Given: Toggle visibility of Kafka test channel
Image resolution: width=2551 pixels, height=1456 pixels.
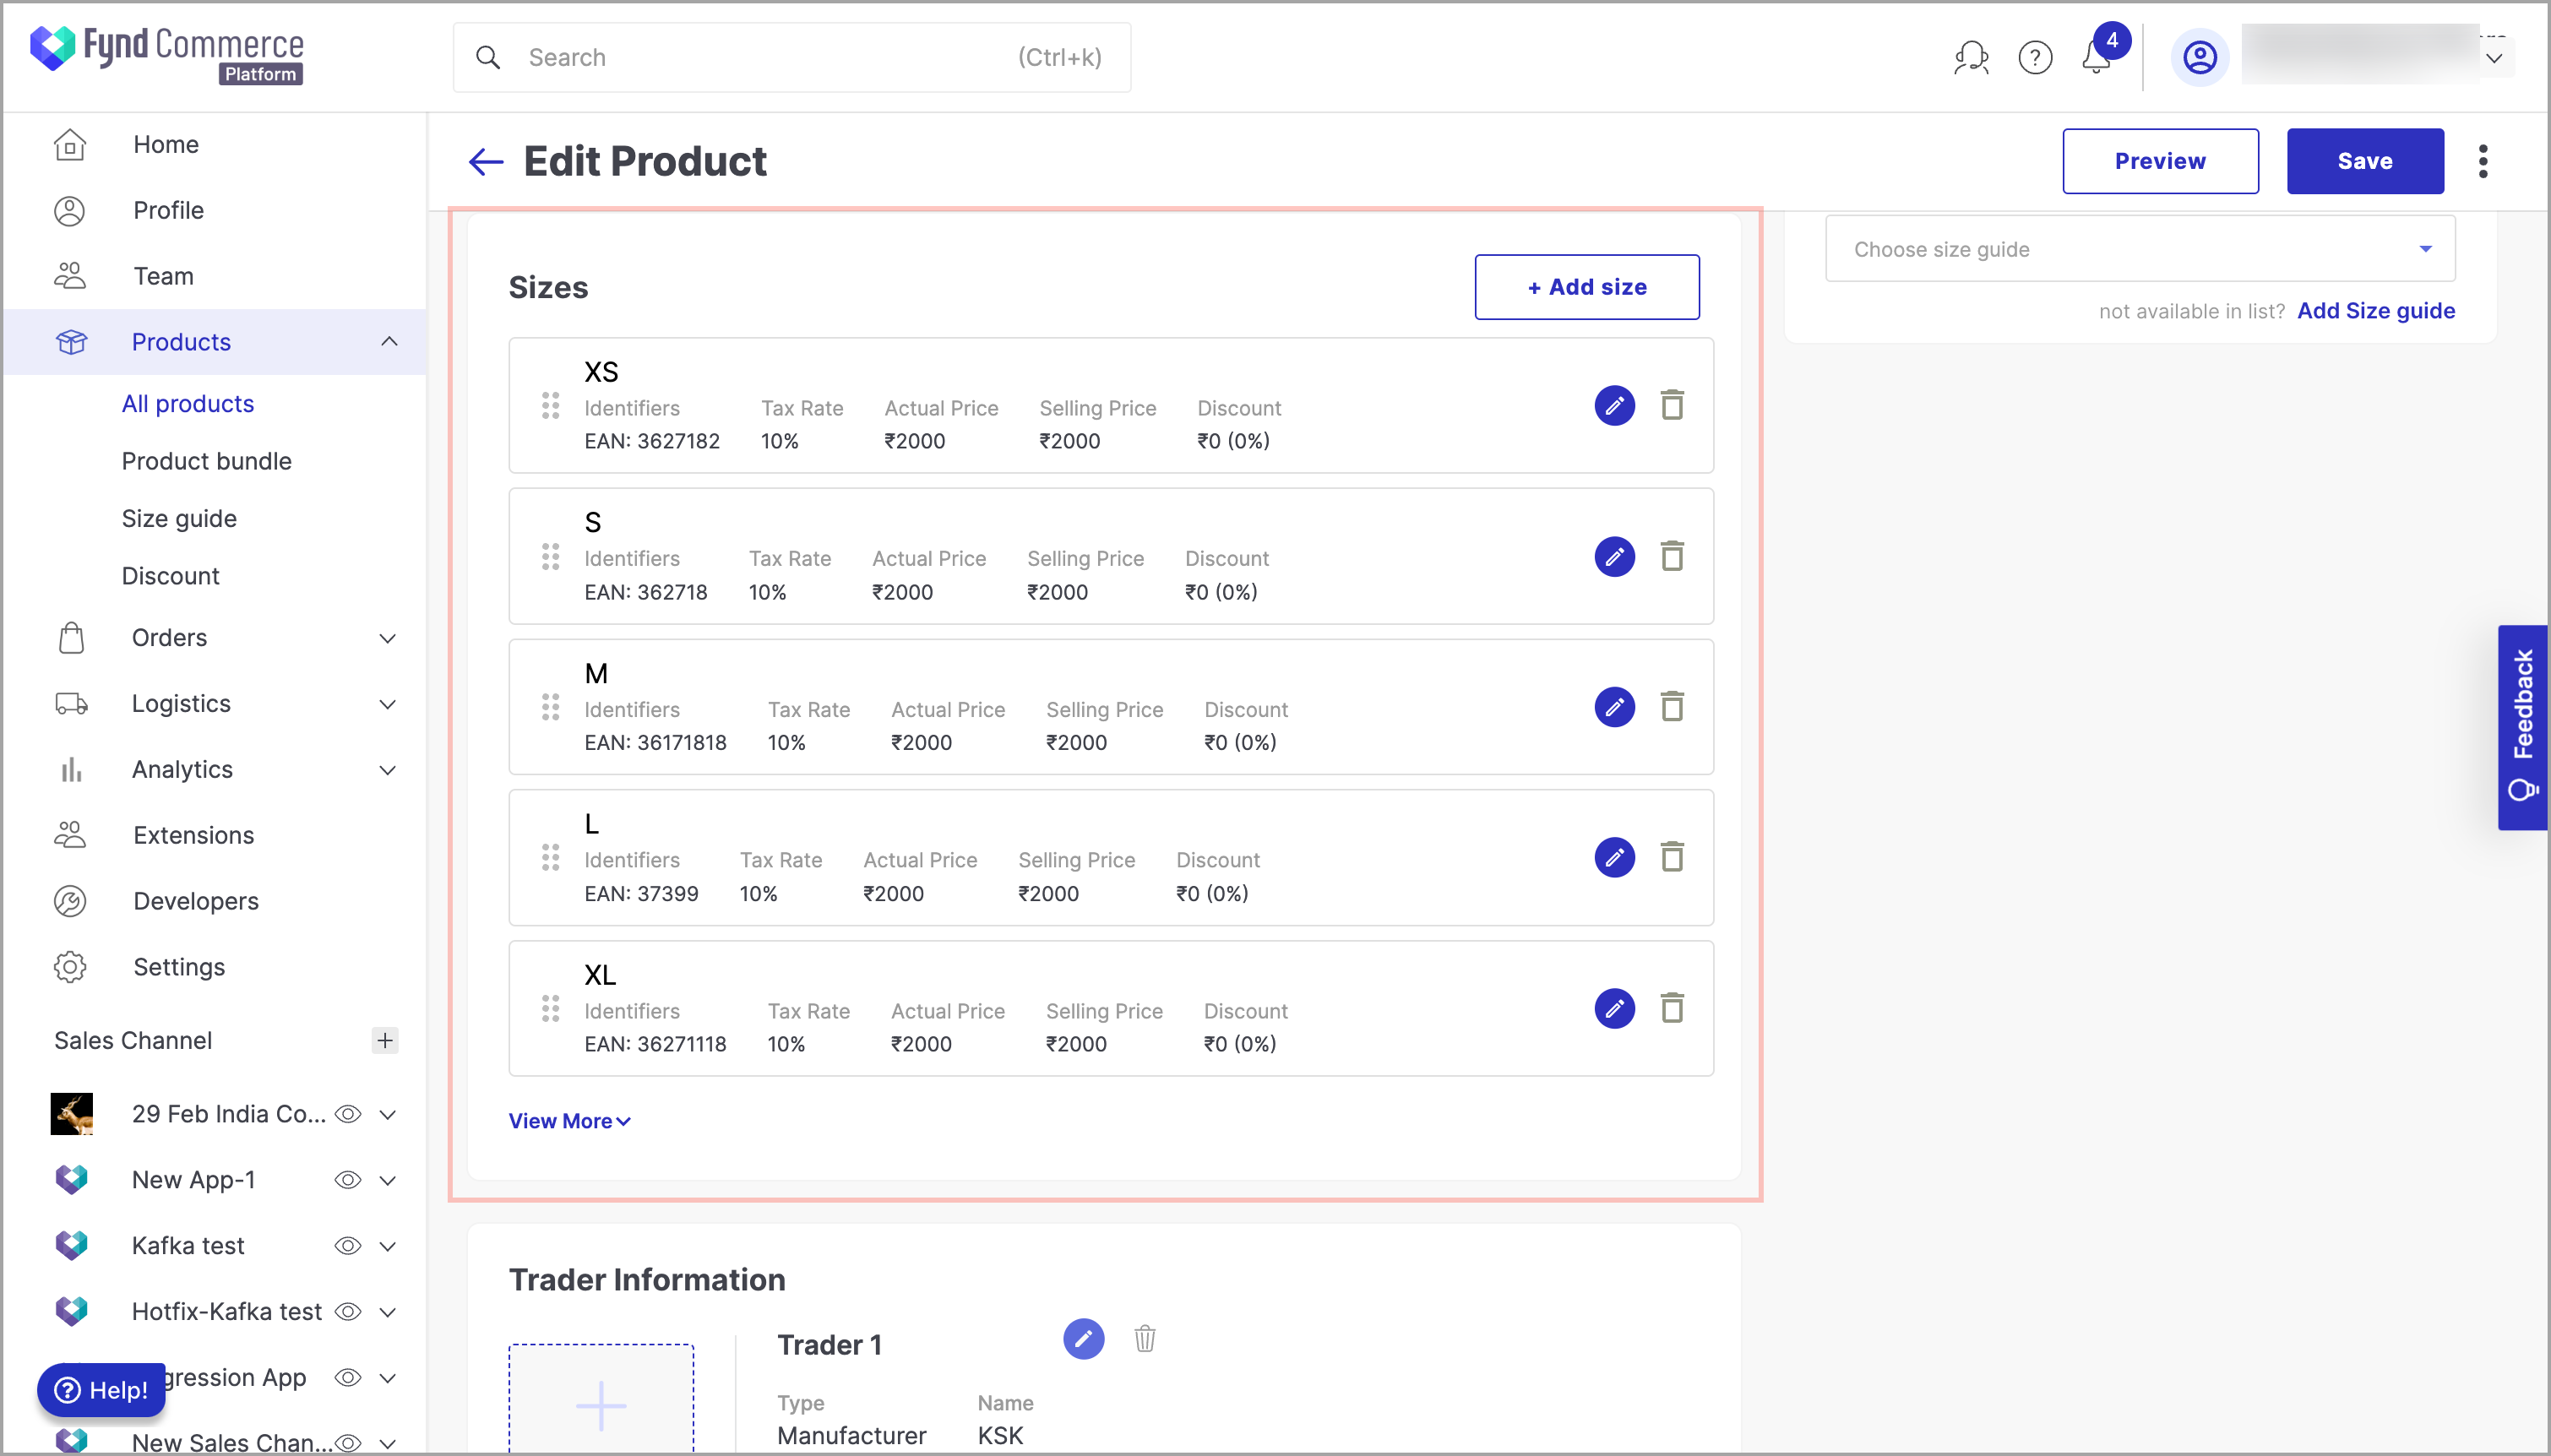Looking at the screenshot, I should (348, 1246).
